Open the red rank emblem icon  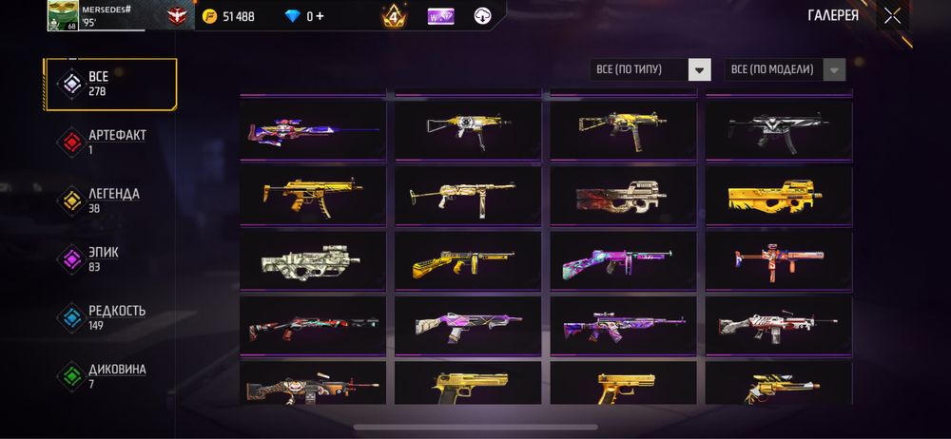[177, 16]
